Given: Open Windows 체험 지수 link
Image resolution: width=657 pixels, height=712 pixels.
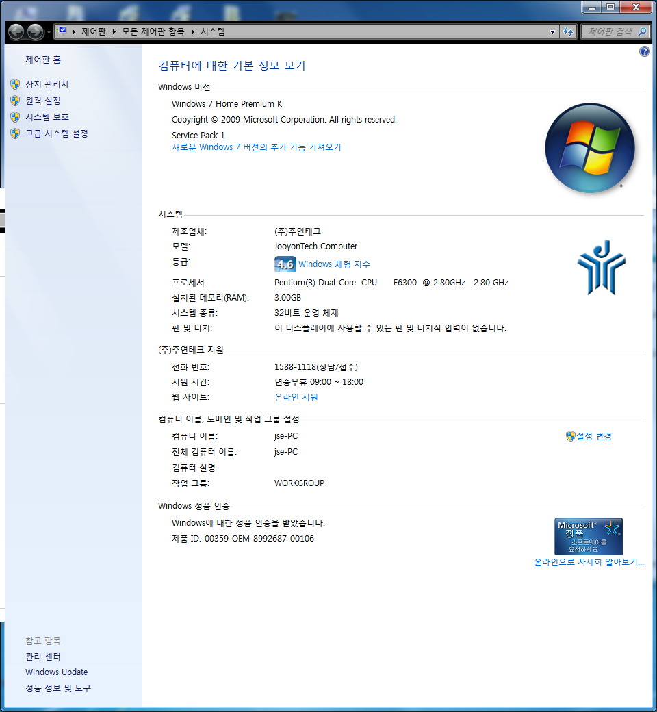Looking at the screenshot, I should (x=334, y=264).
